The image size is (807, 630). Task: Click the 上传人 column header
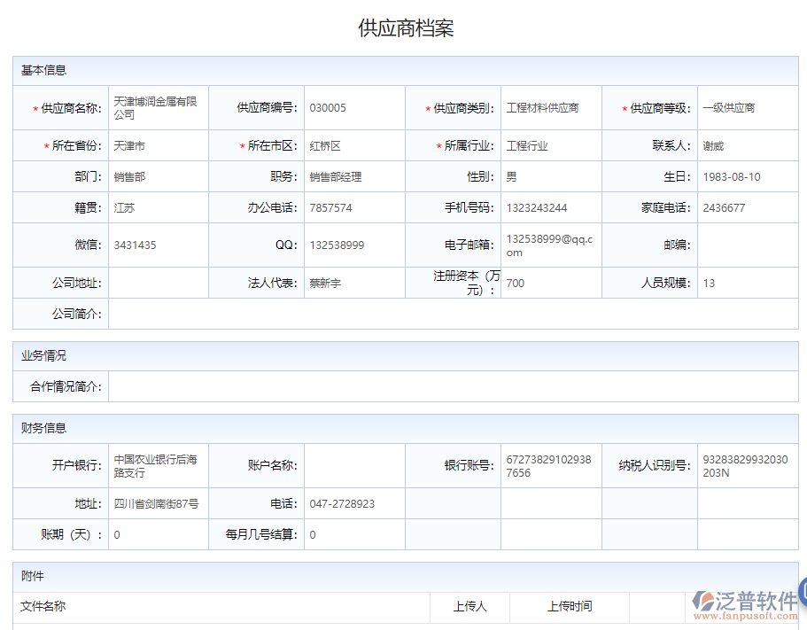(470, 608)
